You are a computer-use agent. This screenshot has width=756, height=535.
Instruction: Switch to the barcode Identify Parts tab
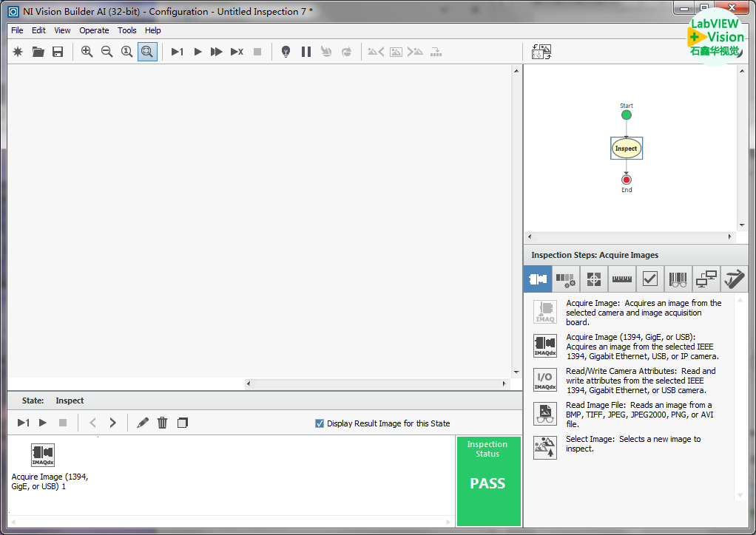coord(678,279)
